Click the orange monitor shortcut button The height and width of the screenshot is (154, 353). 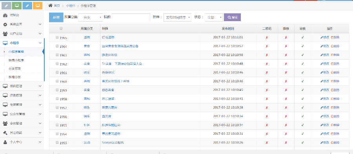pyautogui.click(x=38, y=5)
